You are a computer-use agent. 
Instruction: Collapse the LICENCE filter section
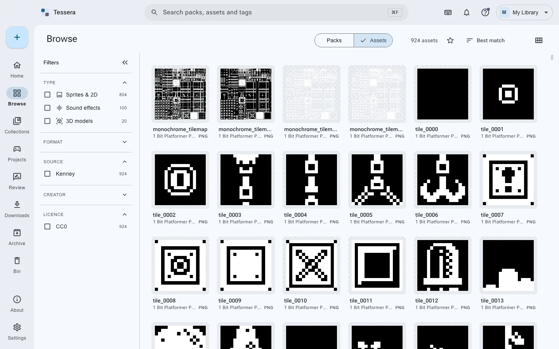pyautogui.click(x=125, y=214)
